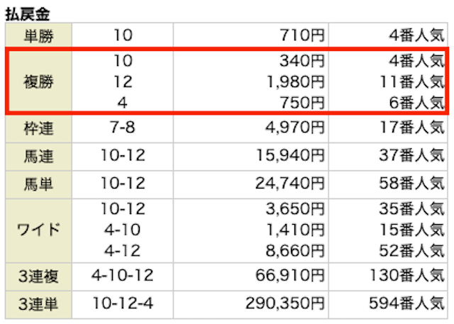The image size is (454, 324).
Task: Click the 4,970円 bracket quinella payout
Action: [x=295, y=128]
